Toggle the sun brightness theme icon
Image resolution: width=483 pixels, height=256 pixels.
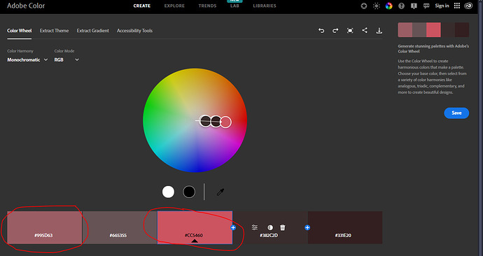pos(377,6)
